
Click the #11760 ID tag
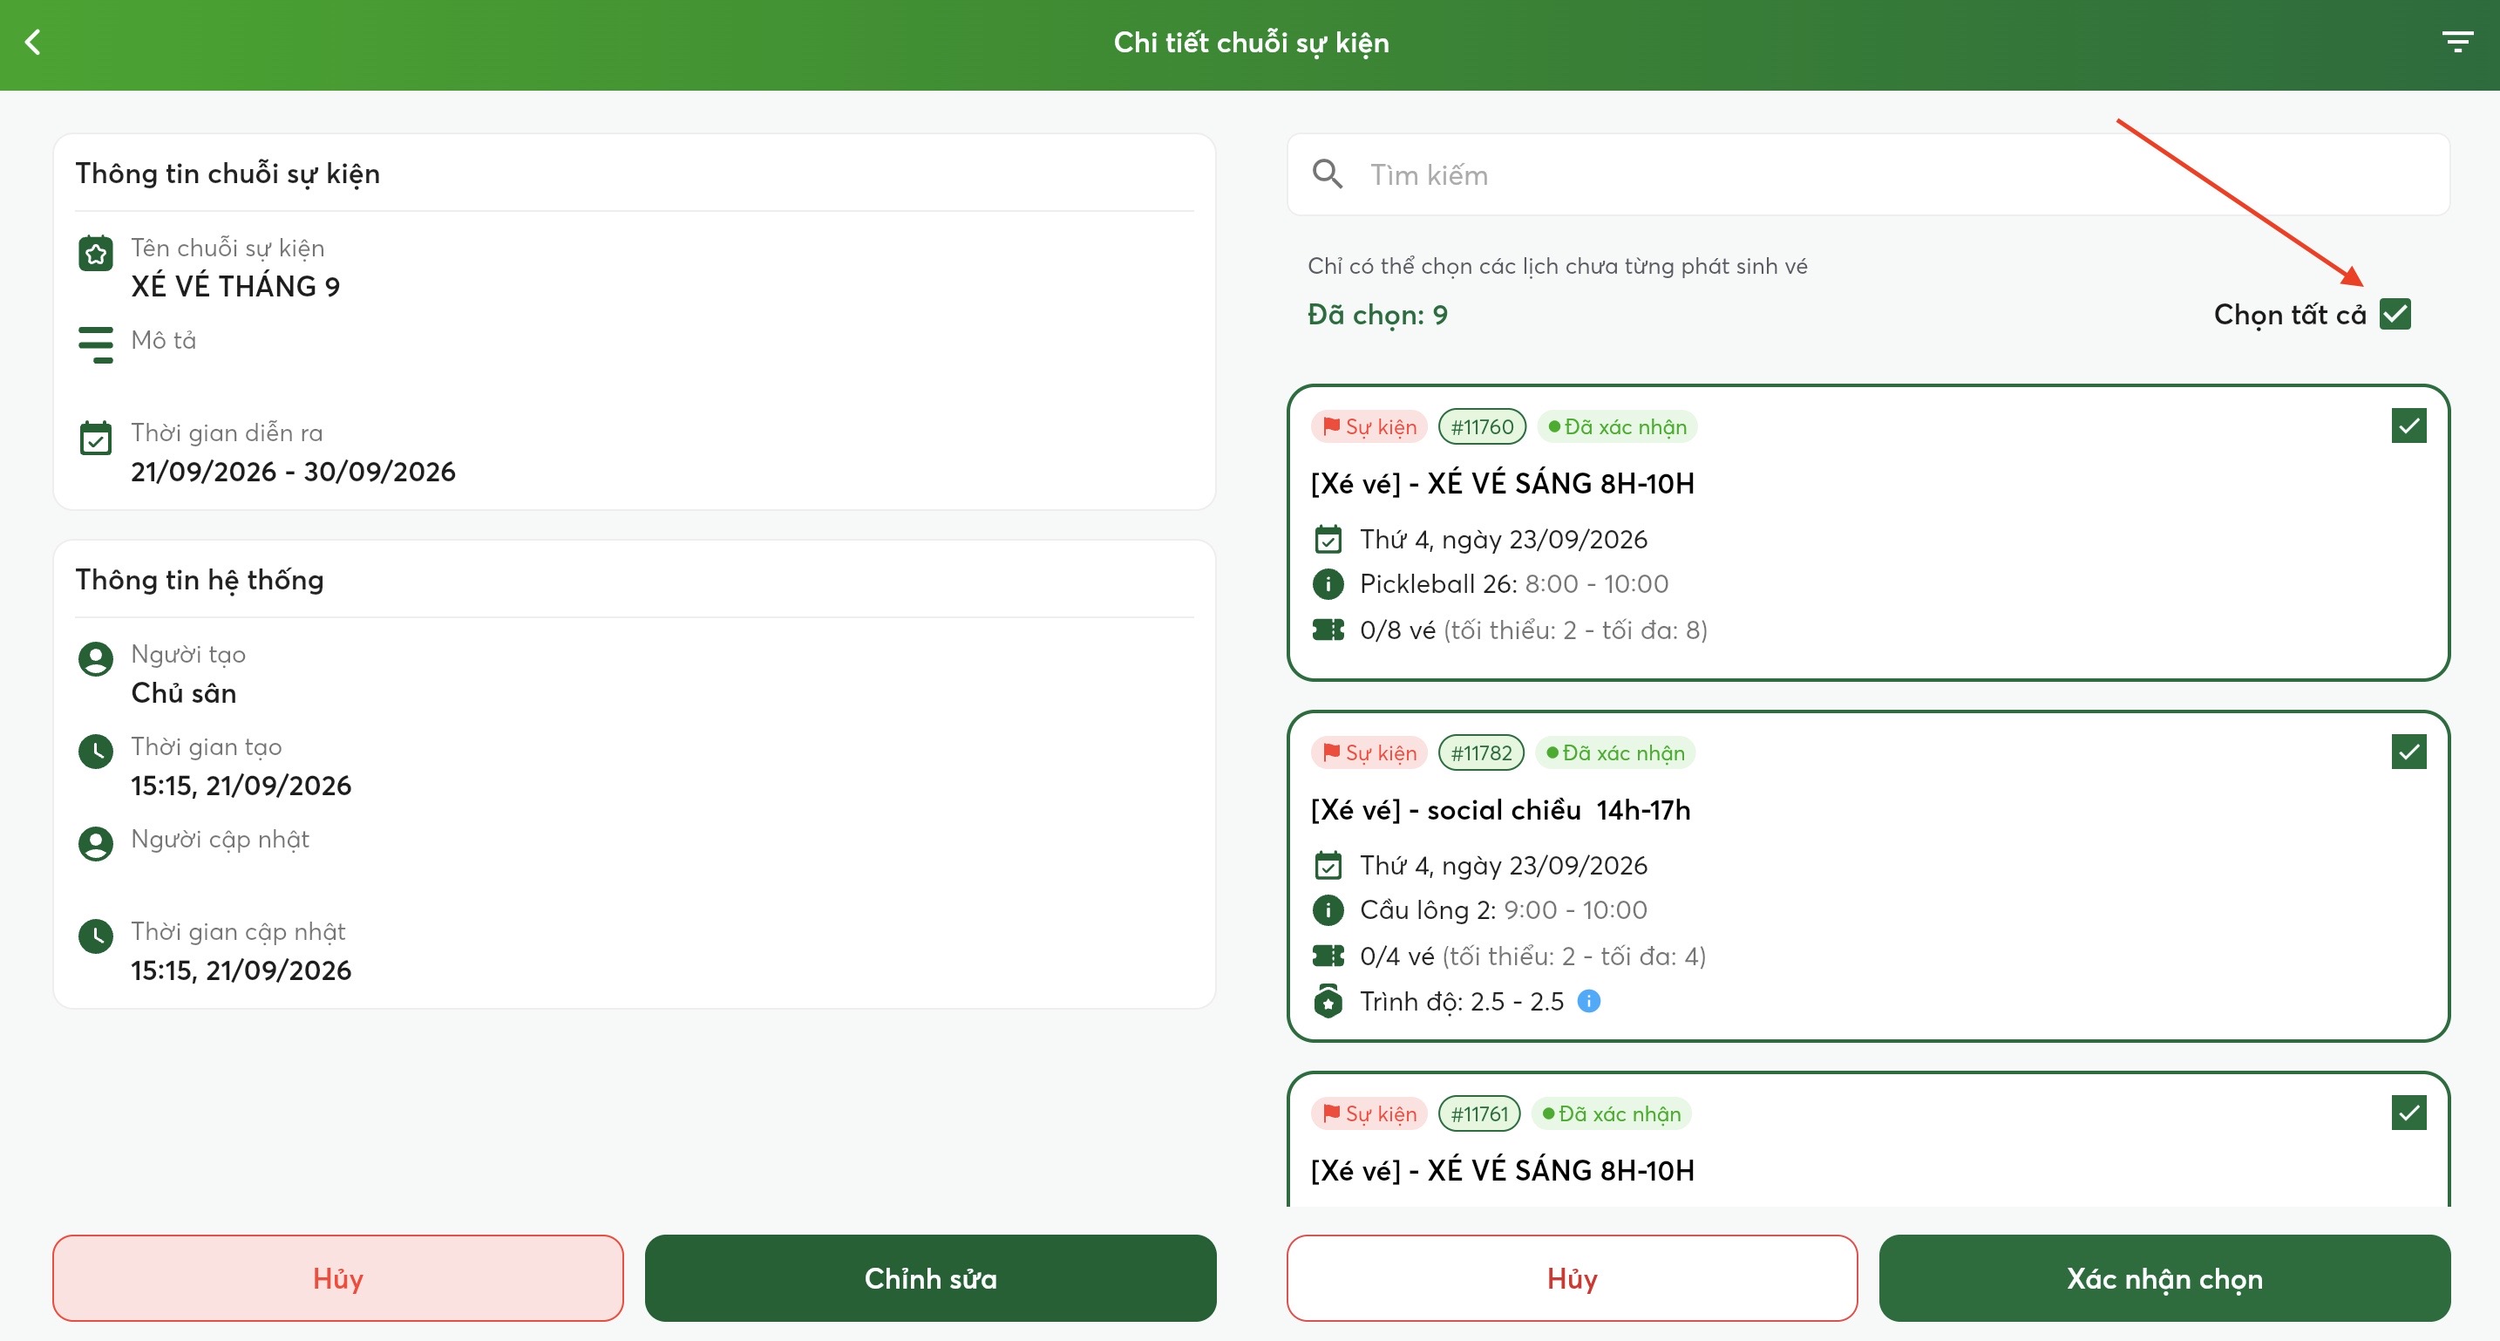click(1482, 426)
